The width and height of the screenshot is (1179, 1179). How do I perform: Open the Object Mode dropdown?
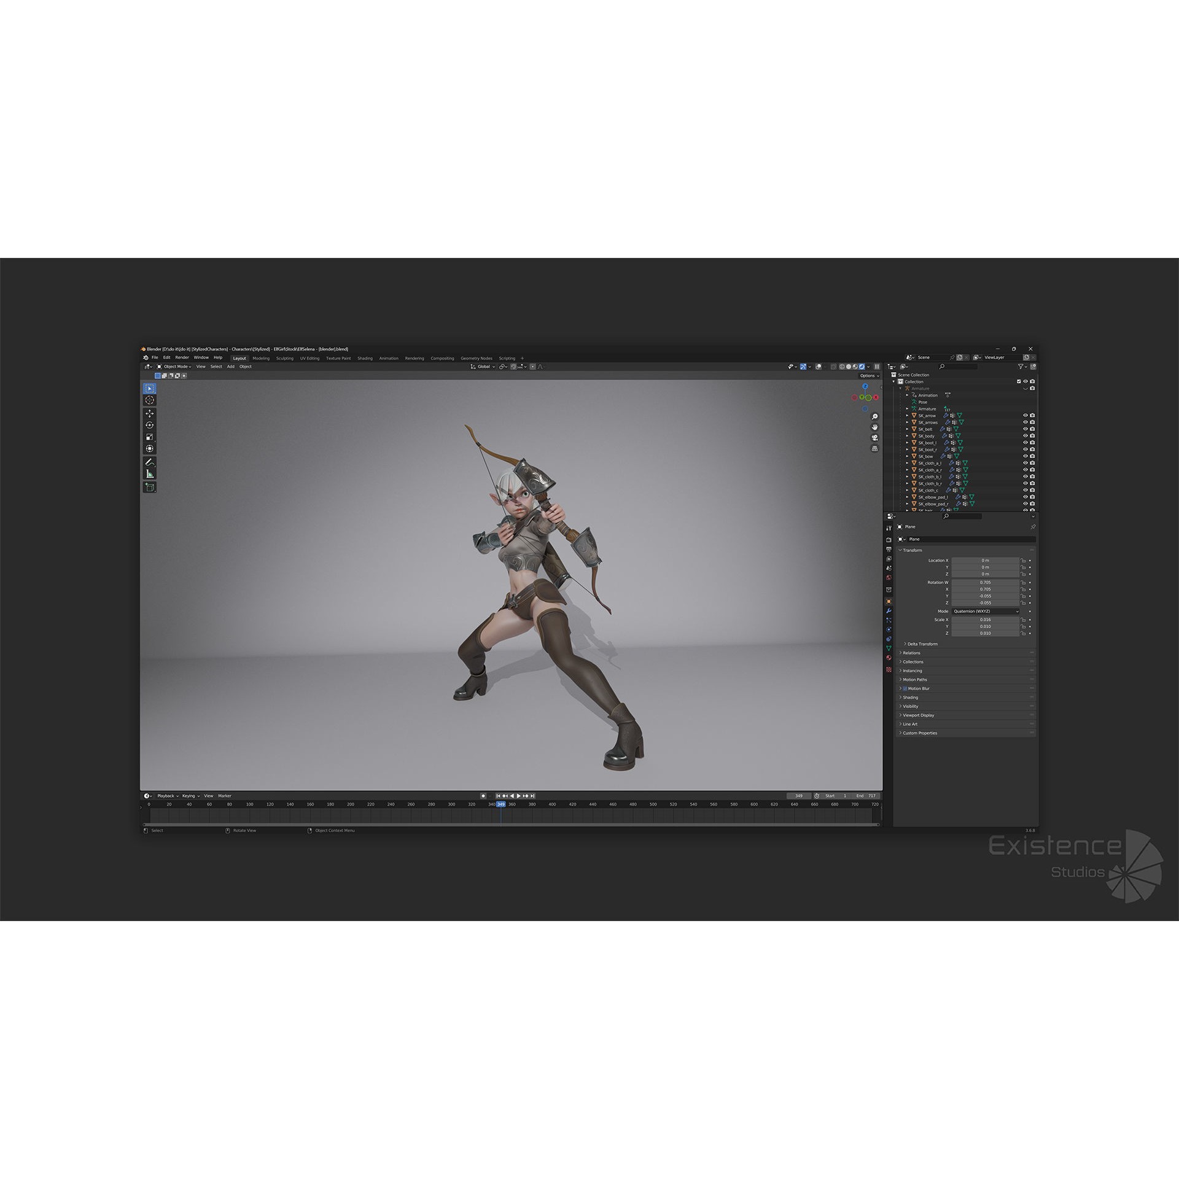click(x=177, y=367)
